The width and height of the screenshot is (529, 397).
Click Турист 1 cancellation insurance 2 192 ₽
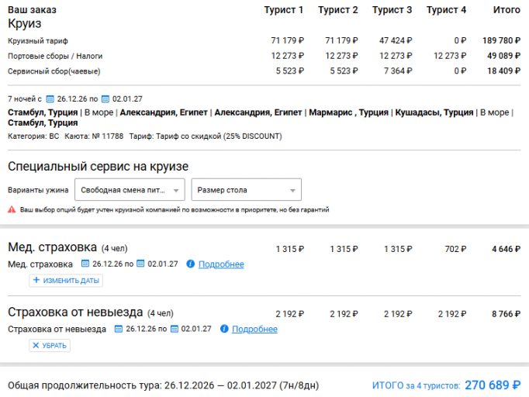pos(290,314)
